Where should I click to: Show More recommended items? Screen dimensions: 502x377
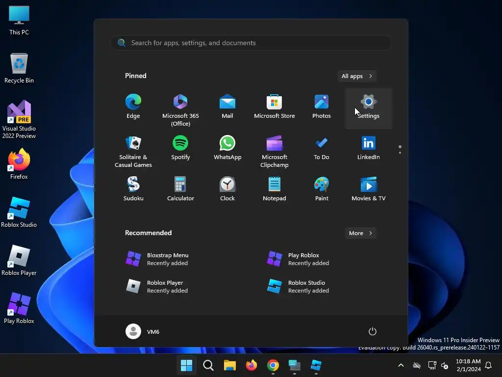[361, 233]
